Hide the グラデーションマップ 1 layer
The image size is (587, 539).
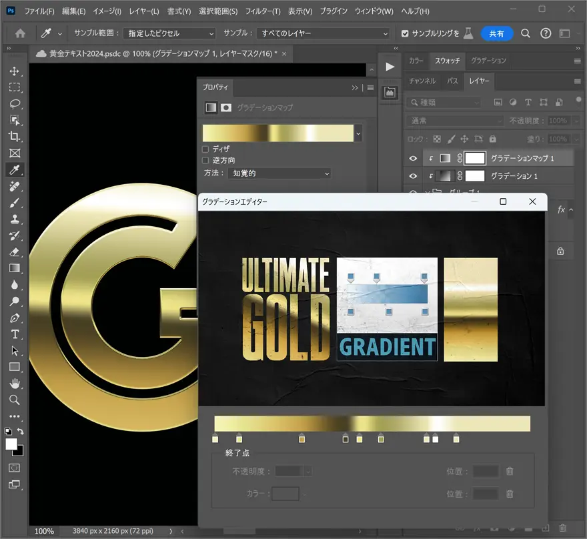[x=413, y=158]
